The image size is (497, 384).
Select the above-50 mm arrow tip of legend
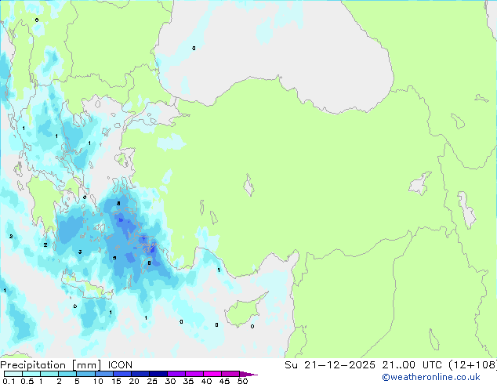pos(248,374)
